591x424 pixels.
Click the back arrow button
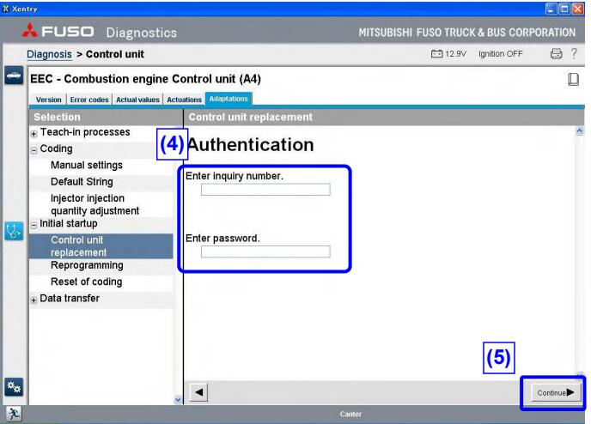pyautogui.click(x=198, y=392)
